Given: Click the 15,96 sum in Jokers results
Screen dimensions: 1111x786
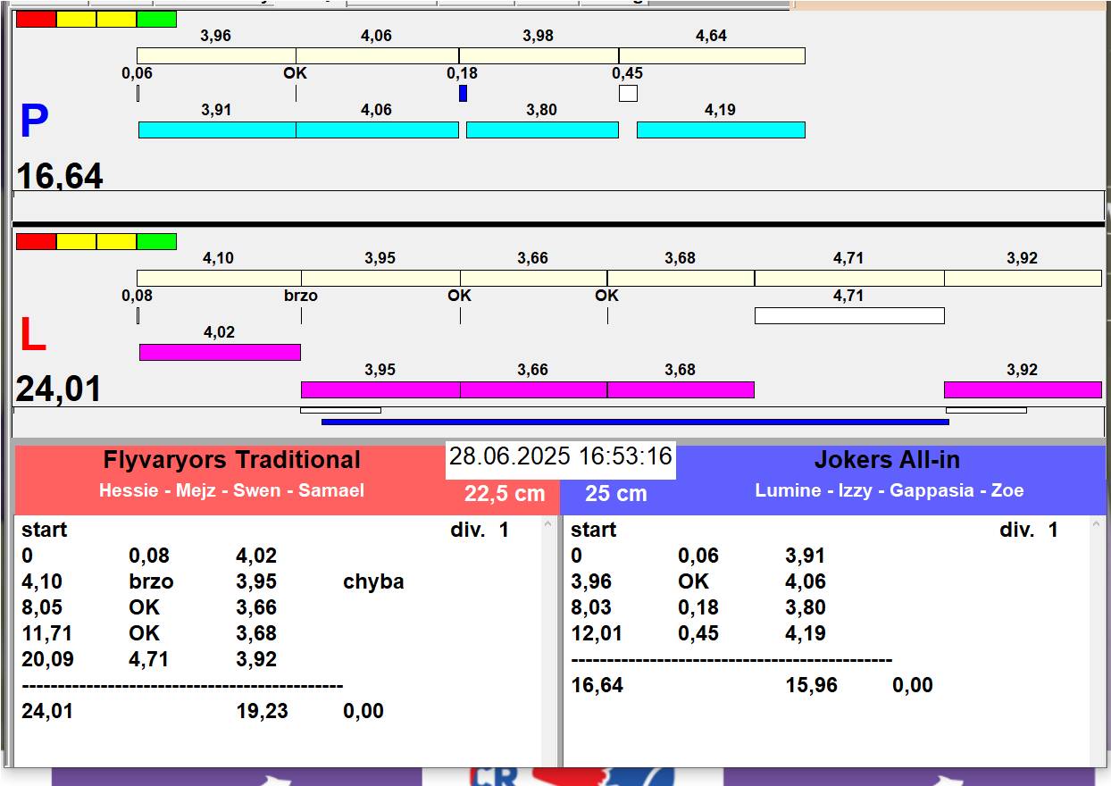Looking at the screenshot, I should pyautogui.click(x=812, y=685).
